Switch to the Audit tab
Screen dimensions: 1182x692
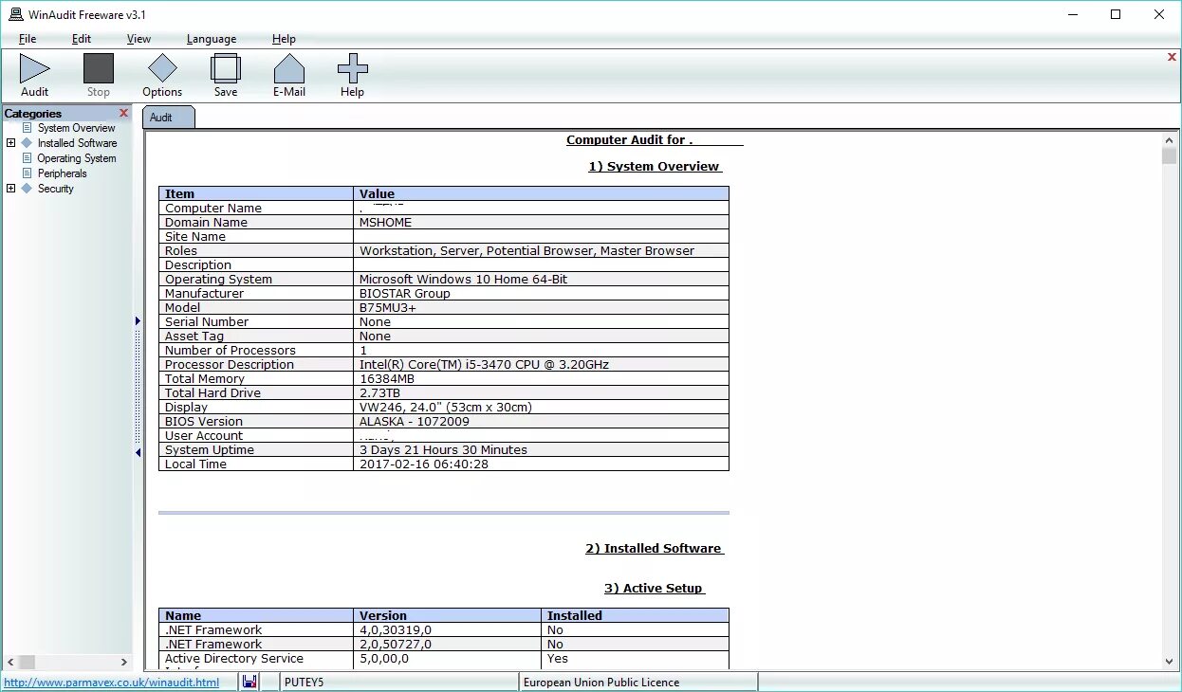pos(167,117)
